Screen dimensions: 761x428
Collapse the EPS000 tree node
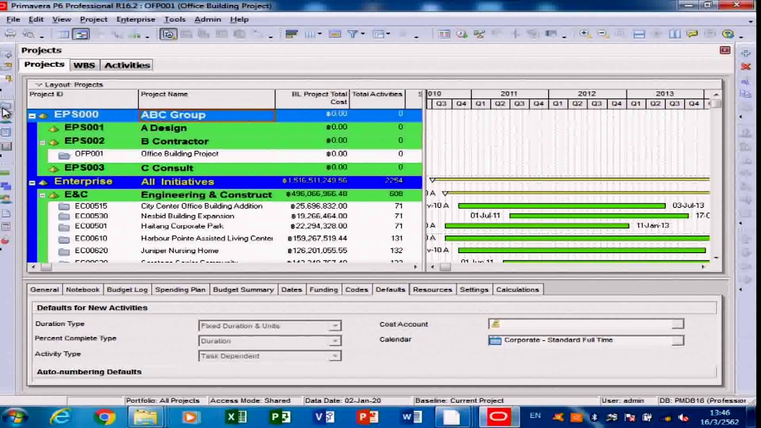pyautogui.click(x=32, y=115)
